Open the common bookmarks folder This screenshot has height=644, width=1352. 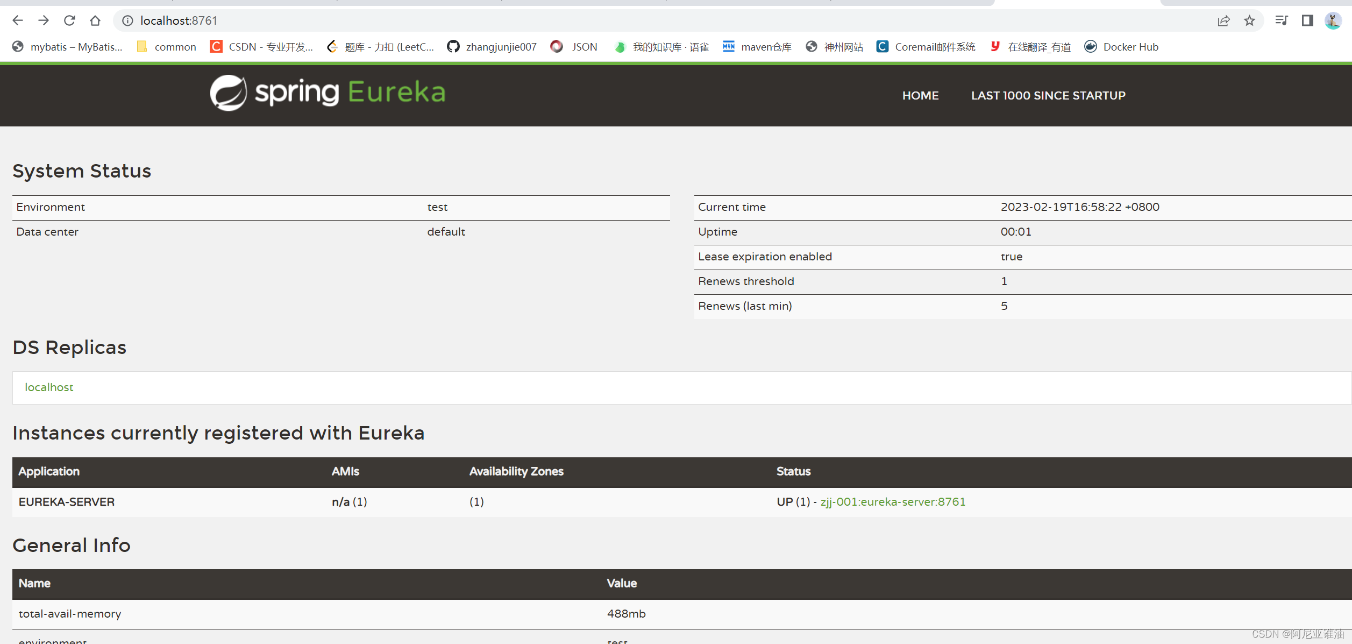pos(166,47)
